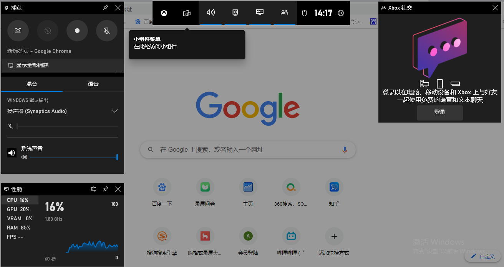Expand the 扬声器 (Synaptics Audio) output dropdown

pyautogui.click(x=63, y=111)
